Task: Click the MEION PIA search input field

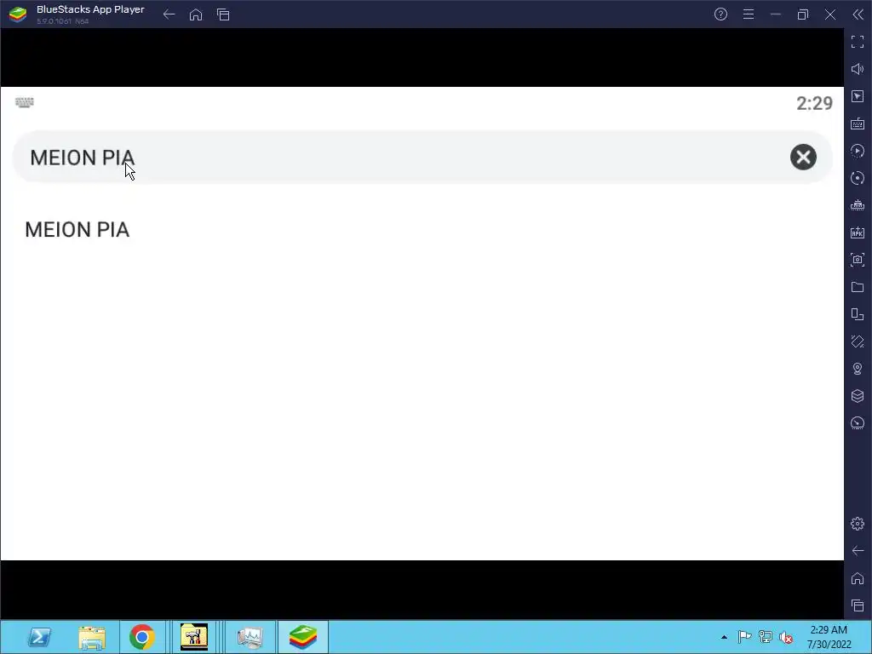Action: tap(422, 158)
